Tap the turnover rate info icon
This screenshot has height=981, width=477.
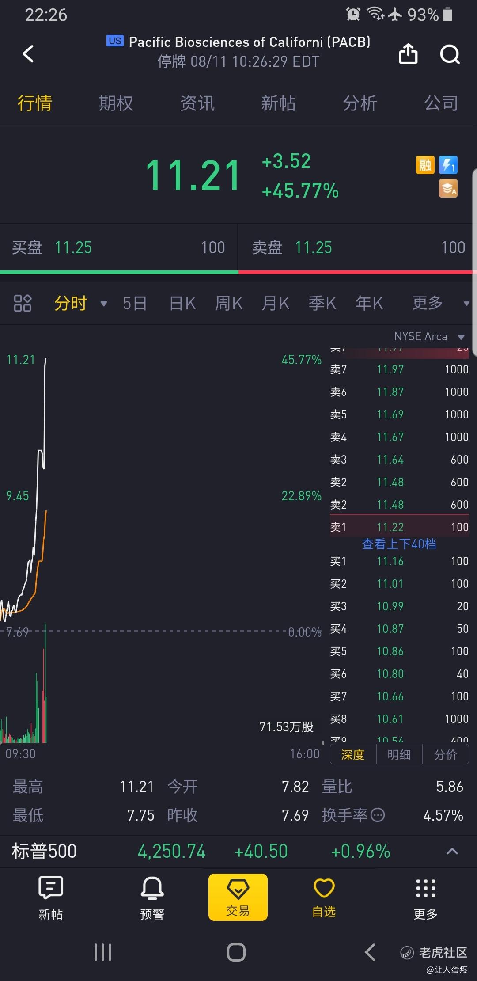(378, 815)
